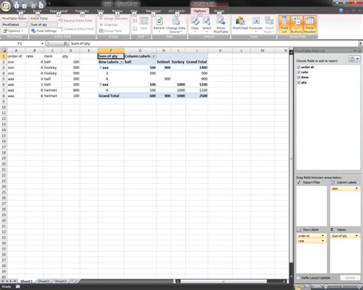Uncheck the rate field checkbox
The height and width of the screenshot is (290, 363).
tap(299, 72)
